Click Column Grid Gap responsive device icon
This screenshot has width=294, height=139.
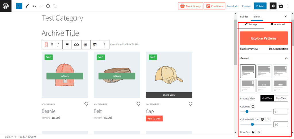coord(262,119)
